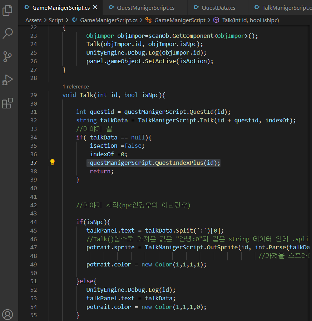The width and height of the screenshot is (312, 321).
Task: Click 'panel.gameObject.SetActive(isAction);' line
Action: 150,61
